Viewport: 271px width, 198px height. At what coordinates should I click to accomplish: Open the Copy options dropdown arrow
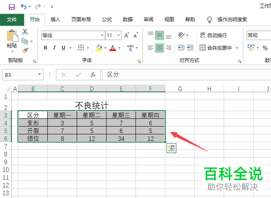click(x=31, y=41)
